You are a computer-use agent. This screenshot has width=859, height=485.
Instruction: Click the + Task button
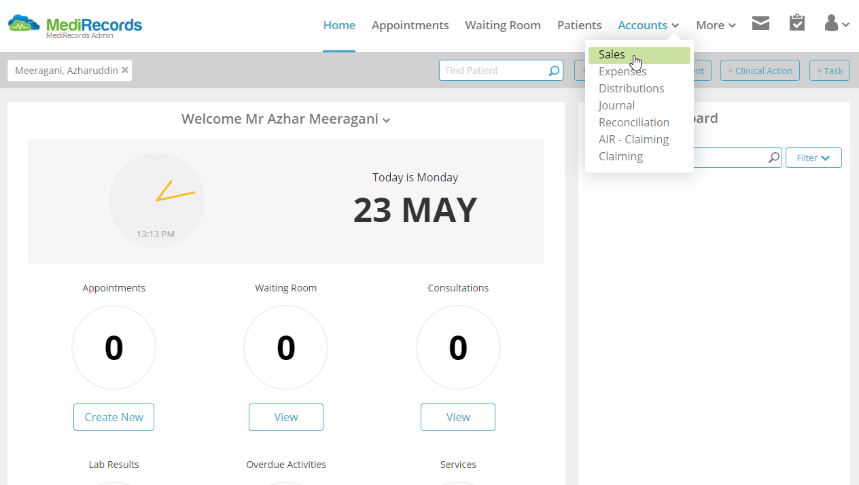pos(829,71)
